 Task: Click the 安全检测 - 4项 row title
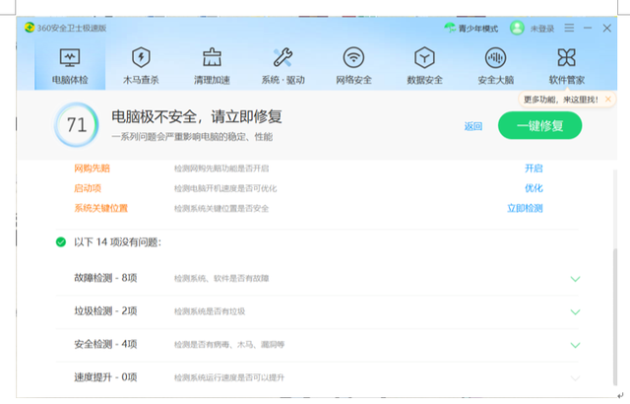coord(105,344)
